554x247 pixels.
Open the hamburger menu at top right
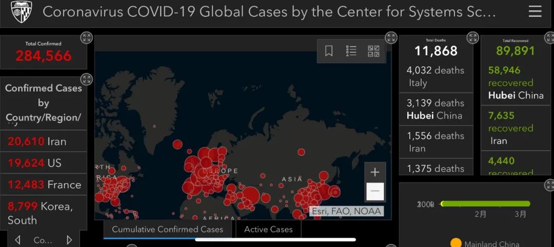(535, 12)
